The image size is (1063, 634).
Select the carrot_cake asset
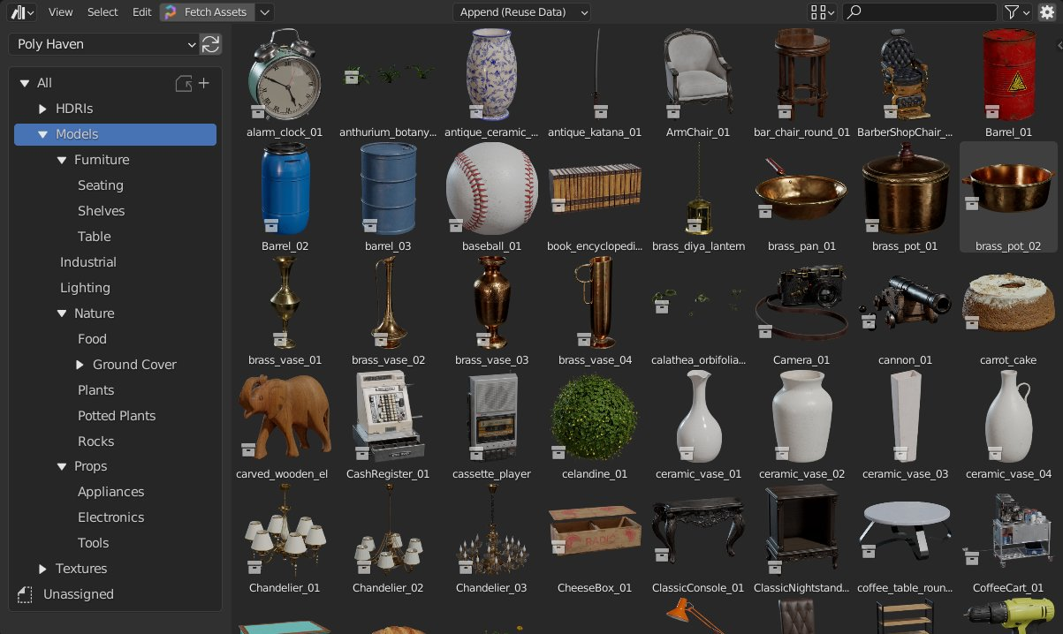coord(1008,303)
